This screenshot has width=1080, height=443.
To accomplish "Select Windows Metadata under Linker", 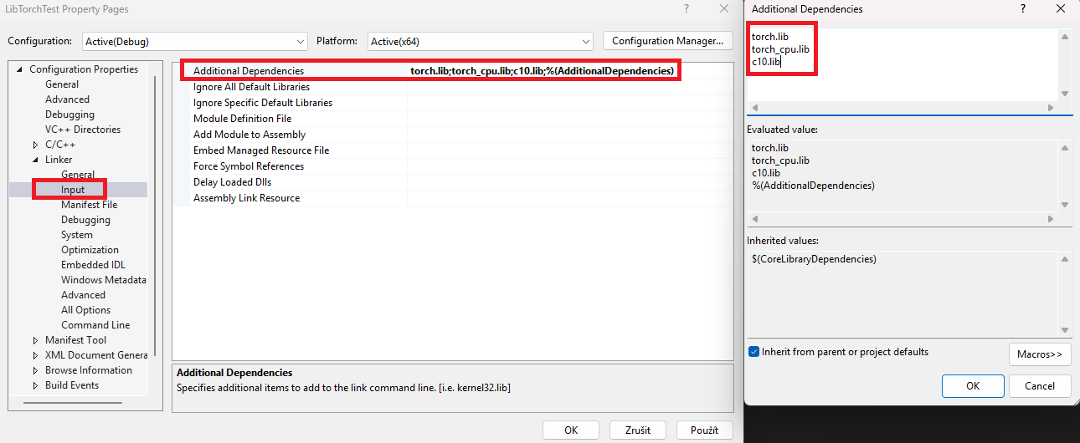I will pos(104,280).
